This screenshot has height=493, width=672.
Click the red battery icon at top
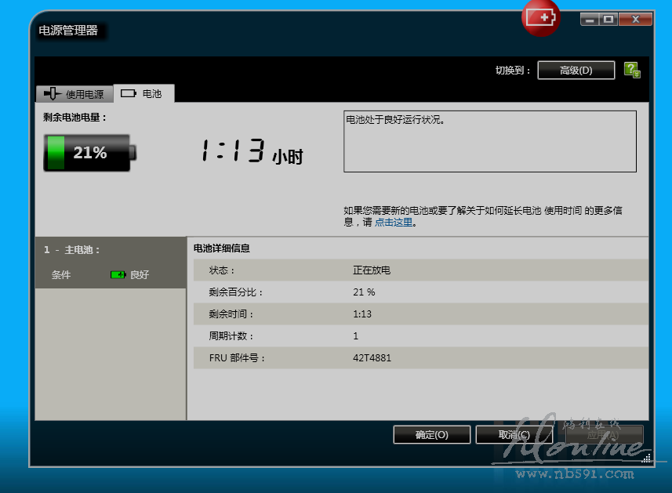point(541,17)
